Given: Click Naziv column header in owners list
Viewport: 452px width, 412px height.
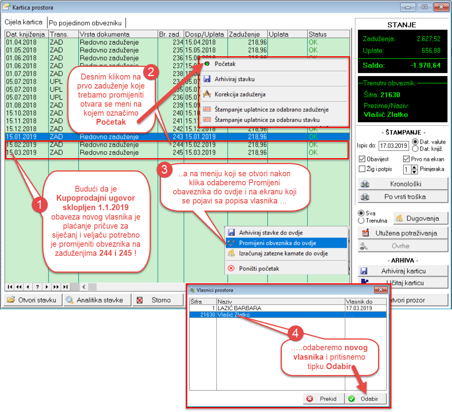Looking at the screenshot, I should [280, 302].
